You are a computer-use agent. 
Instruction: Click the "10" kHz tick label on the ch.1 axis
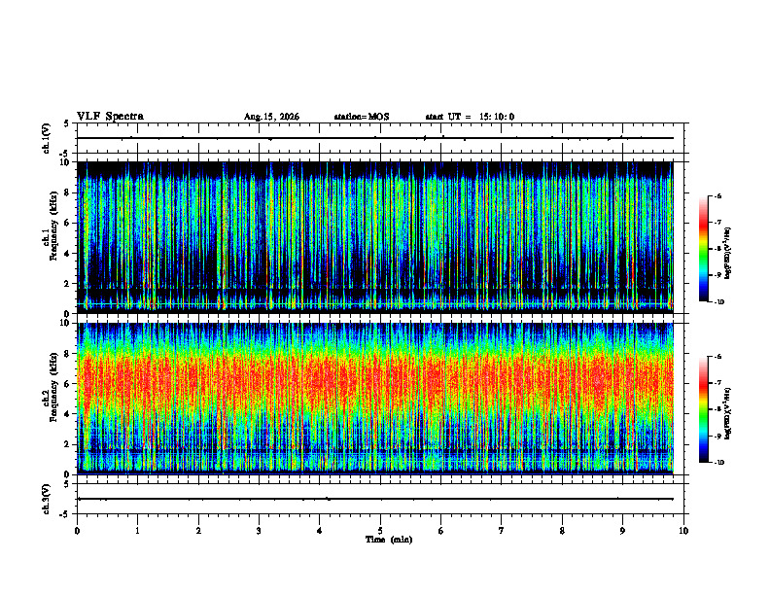tap(65, 162)
